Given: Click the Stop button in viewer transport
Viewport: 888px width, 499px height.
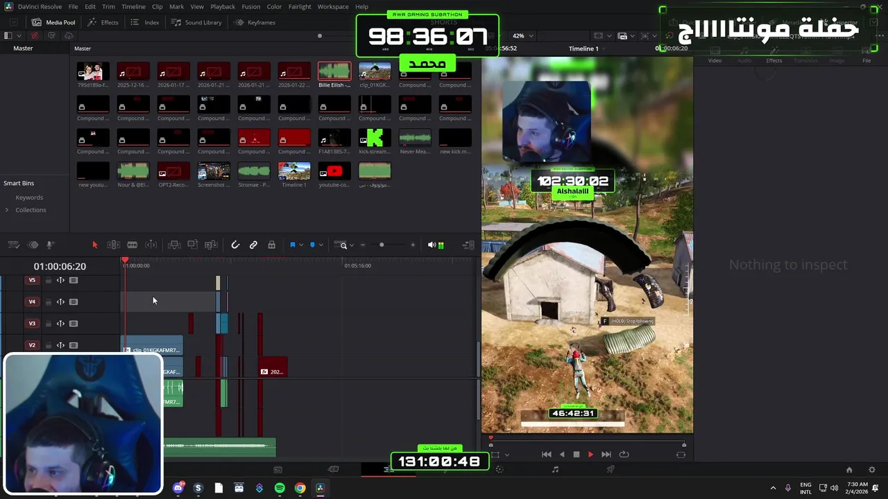Looking at the screenshot, I should point(576,454).
